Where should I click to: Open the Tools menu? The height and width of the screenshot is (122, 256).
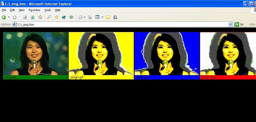(x=48, y=10)
